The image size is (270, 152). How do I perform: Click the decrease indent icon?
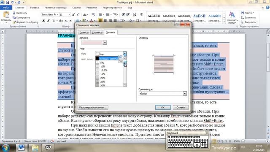click(x=123, y=15)
